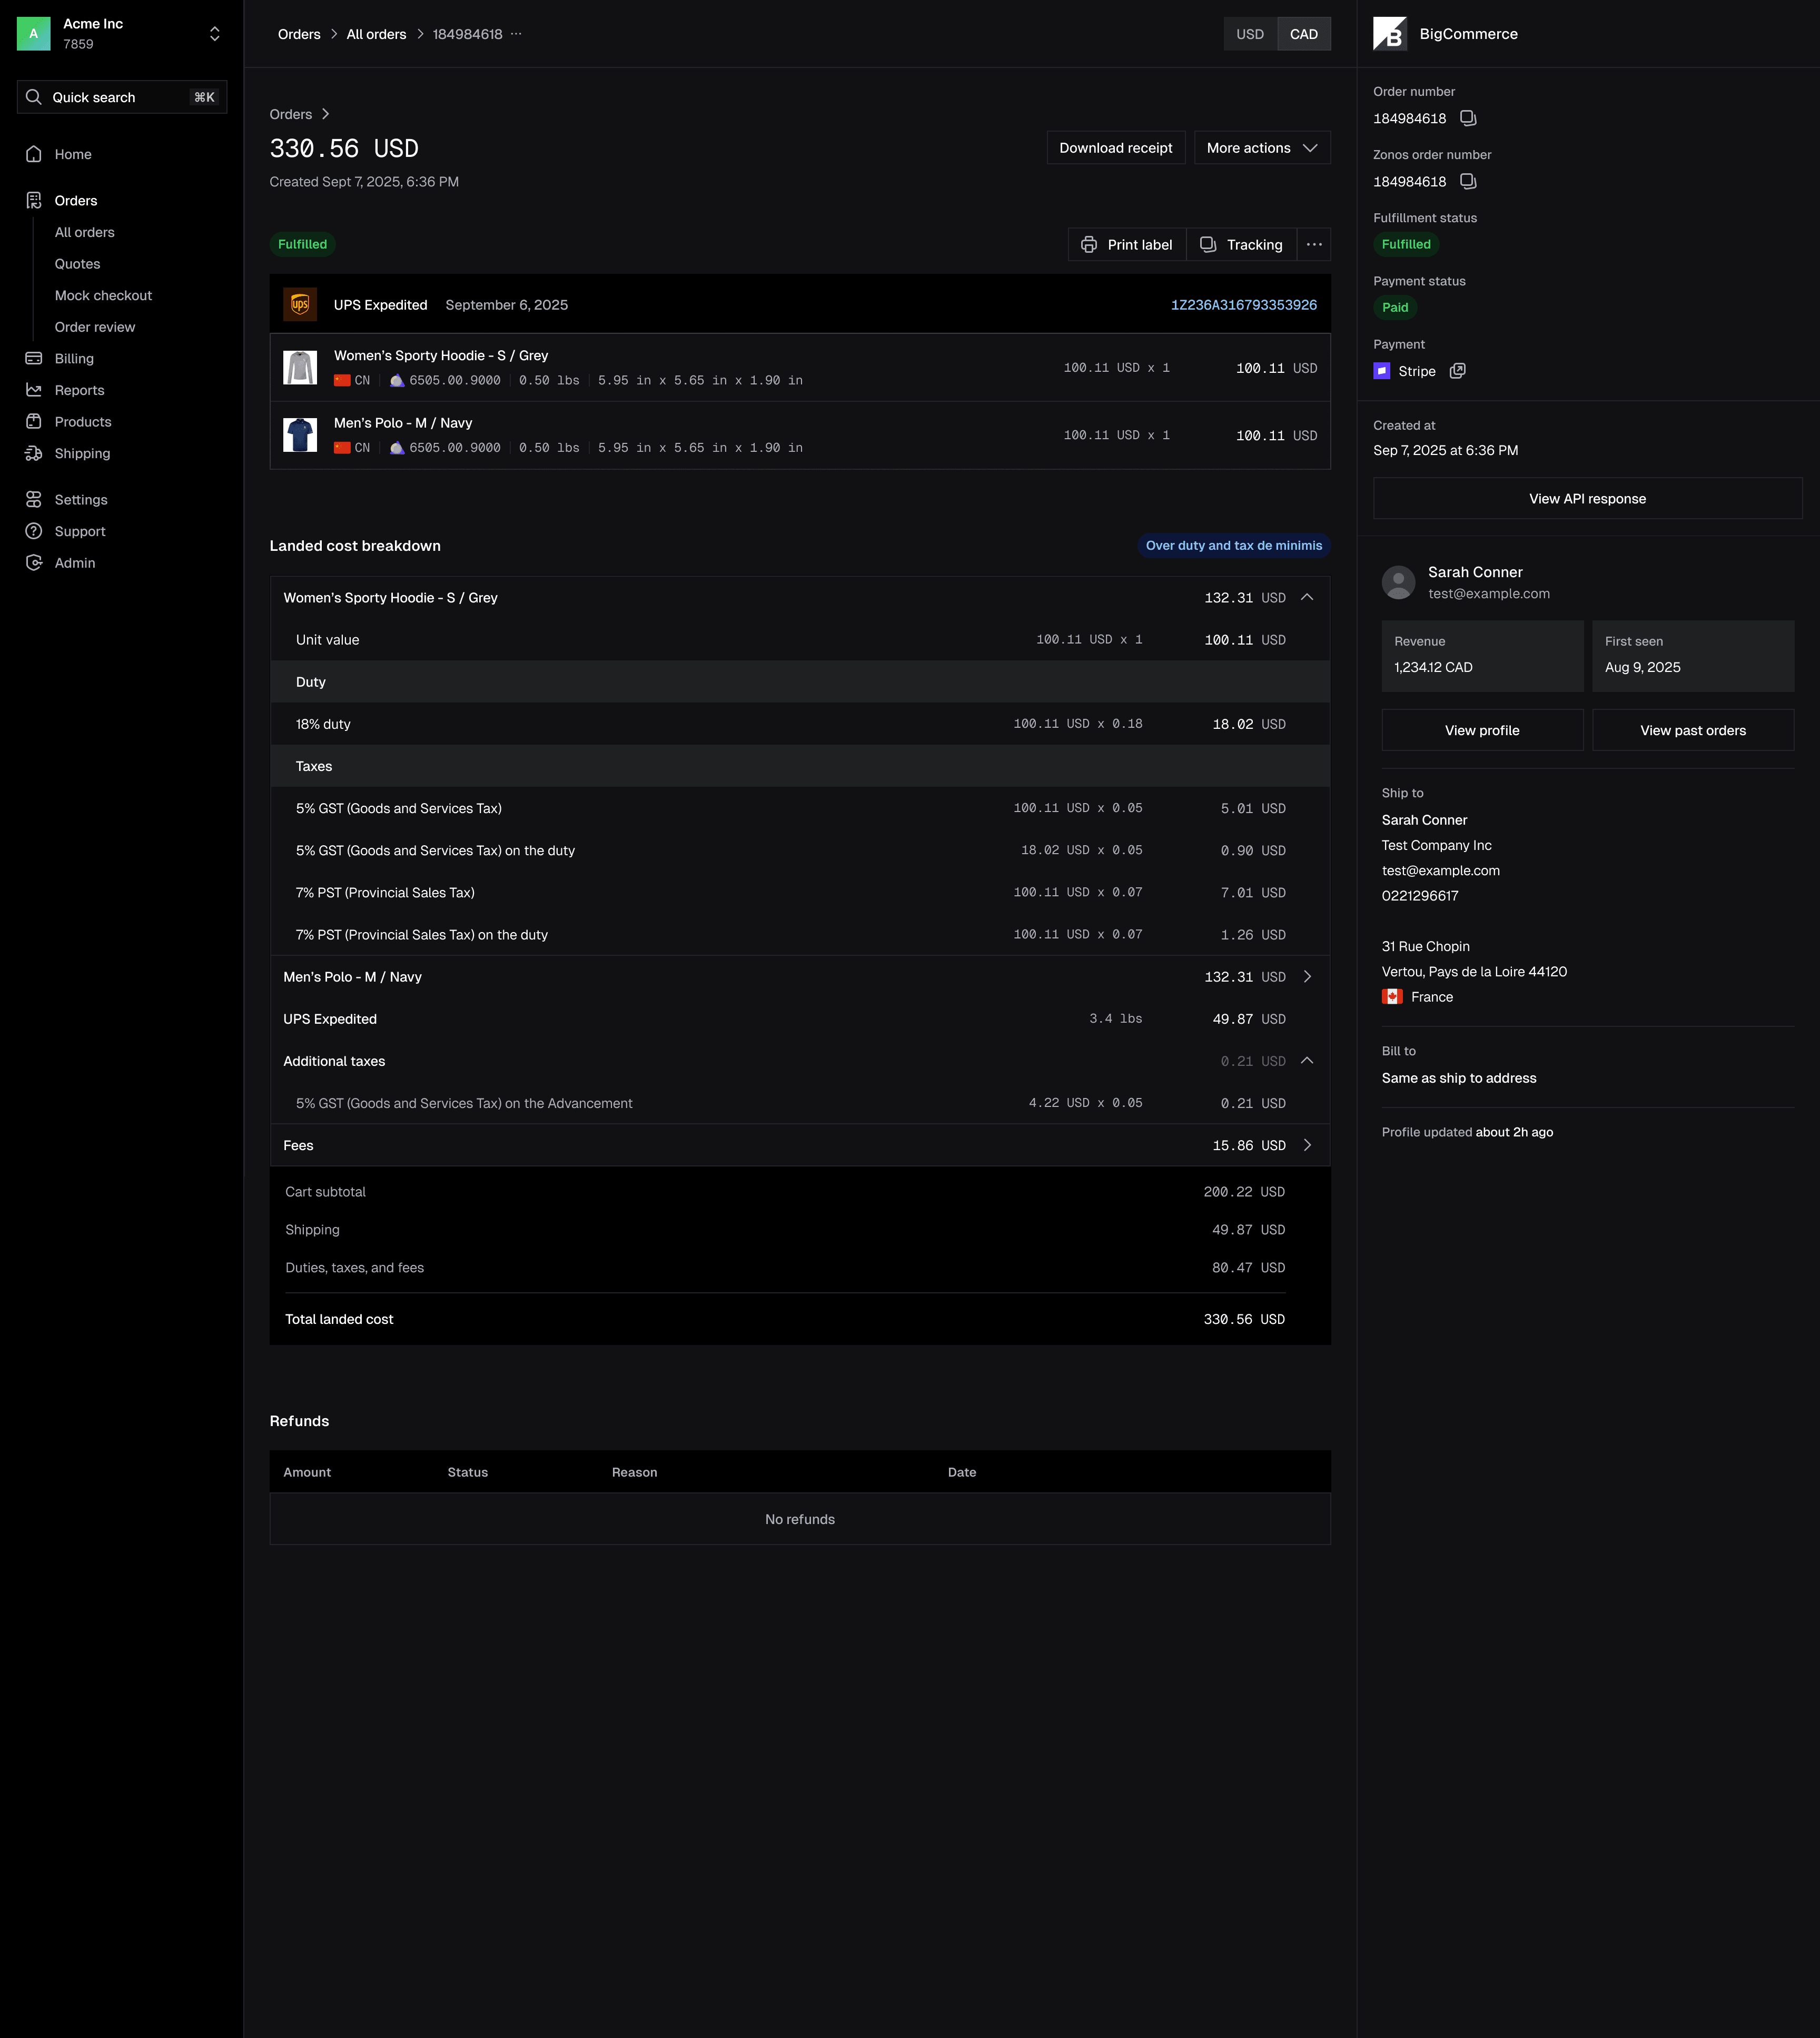This screenshot has height=2038, width=1820.
Task: Go to Mock checkout in sidebar
Action: click(103, 296)
